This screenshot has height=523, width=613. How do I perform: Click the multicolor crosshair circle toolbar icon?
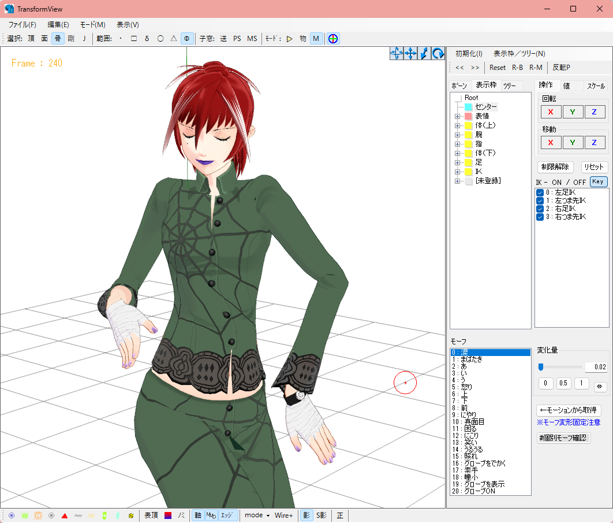pyautogui.click(x=333, y=39)
